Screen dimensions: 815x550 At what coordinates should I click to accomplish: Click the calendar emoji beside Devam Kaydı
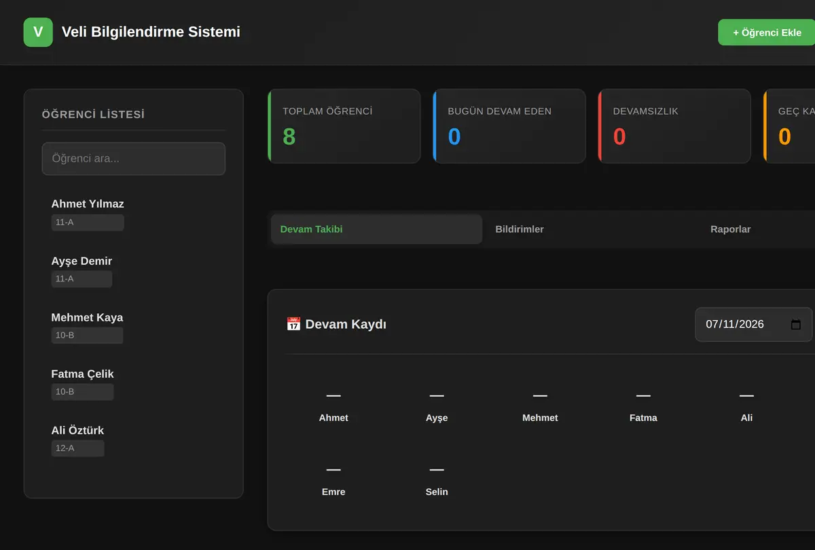click(293, 324)
